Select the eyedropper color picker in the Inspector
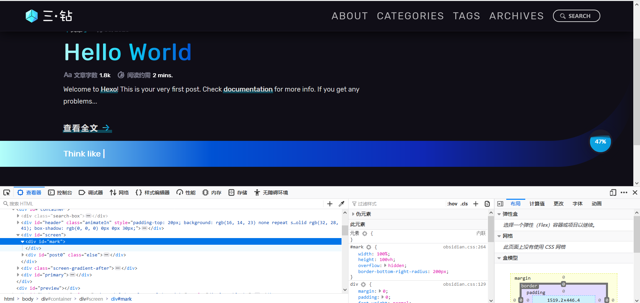 342,203
